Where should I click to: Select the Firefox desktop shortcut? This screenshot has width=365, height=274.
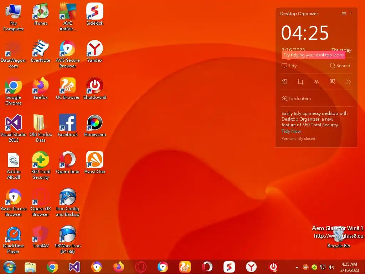point(41,89)
